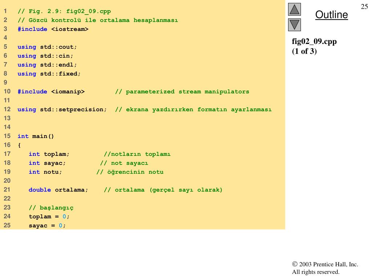
Task: Click line number 10
Action: 7,92
